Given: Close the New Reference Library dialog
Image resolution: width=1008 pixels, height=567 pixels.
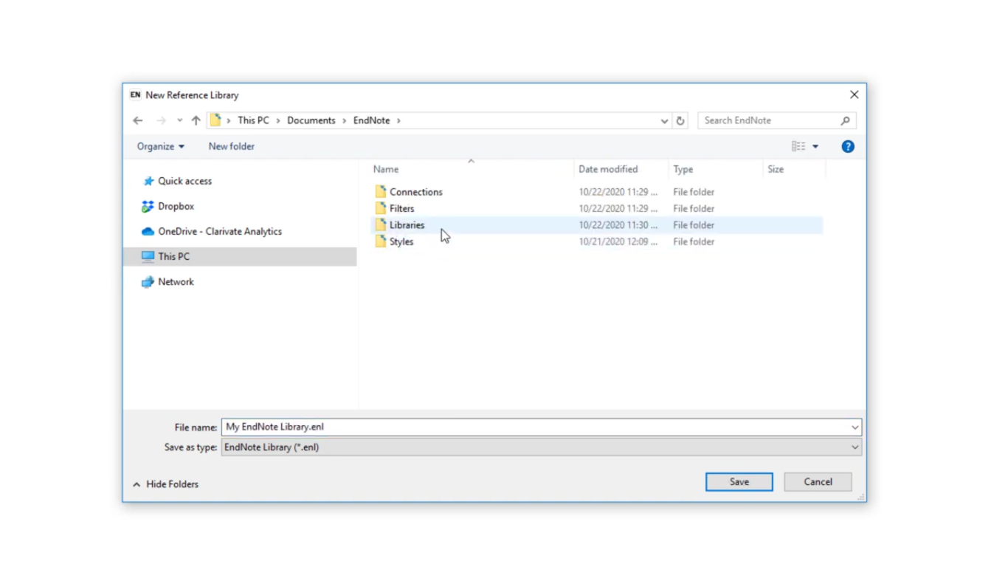Looking at the screenshot, I should [854, 94].
